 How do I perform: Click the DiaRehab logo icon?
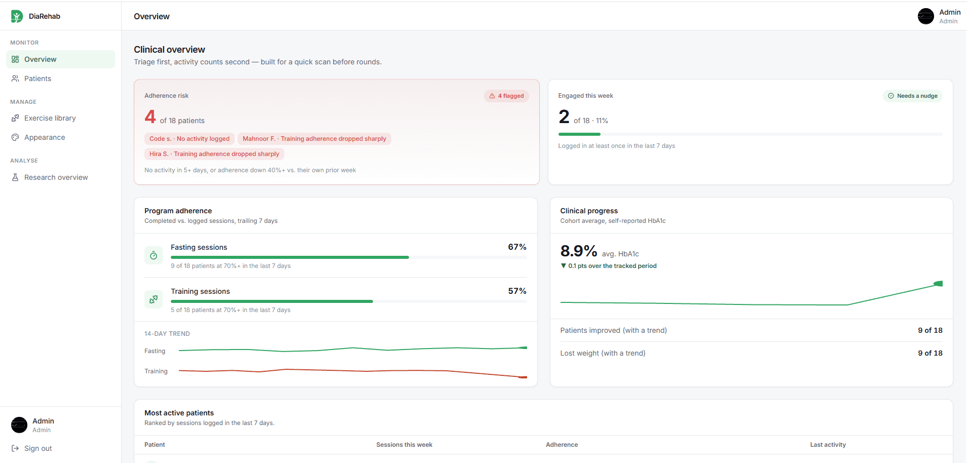(x=17, y=16)
